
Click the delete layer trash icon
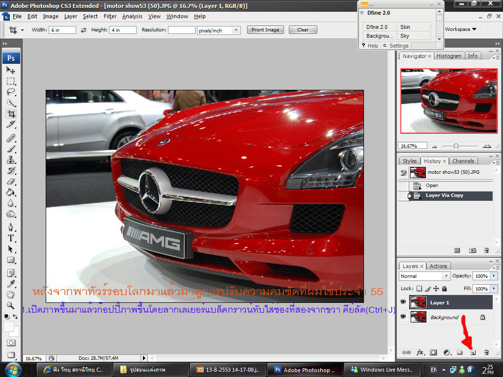[486, 352]
